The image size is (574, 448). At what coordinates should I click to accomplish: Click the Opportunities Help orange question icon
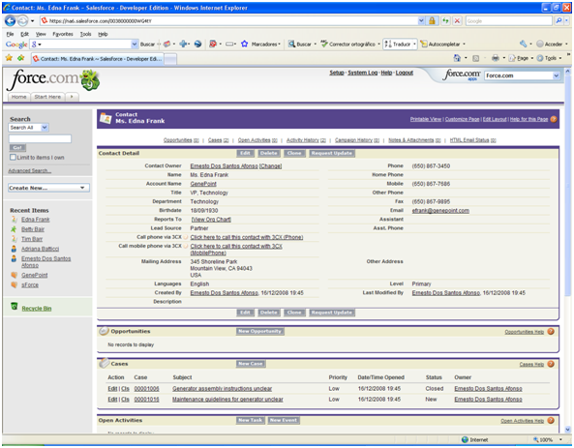click(551, 332)
